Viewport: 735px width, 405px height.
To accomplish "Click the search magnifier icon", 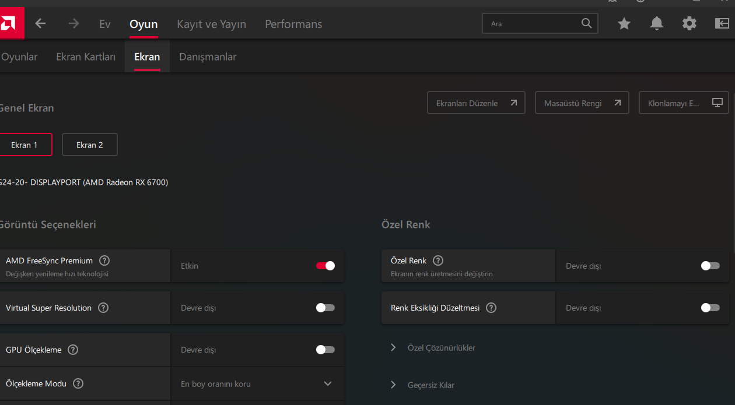I will point(587,23).
